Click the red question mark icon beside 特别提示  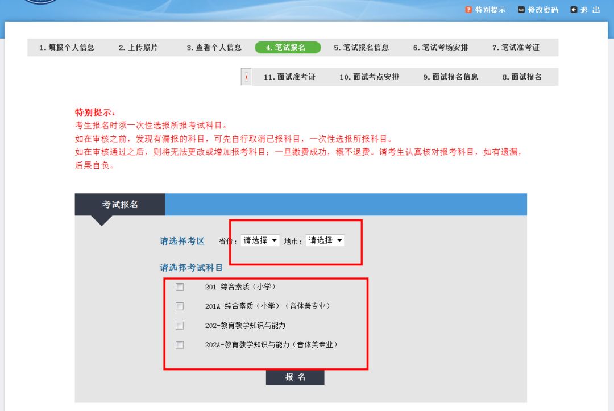[468, 10]
